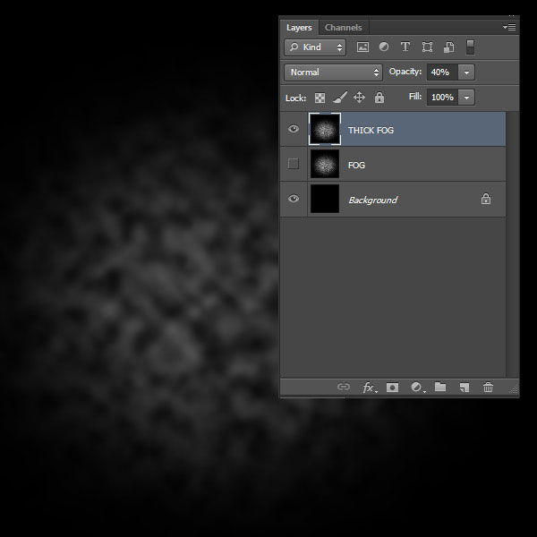Hide the THICK FOG layer
Image resolution: width=537 pixels, height=537 pixels.
[294, 129]
